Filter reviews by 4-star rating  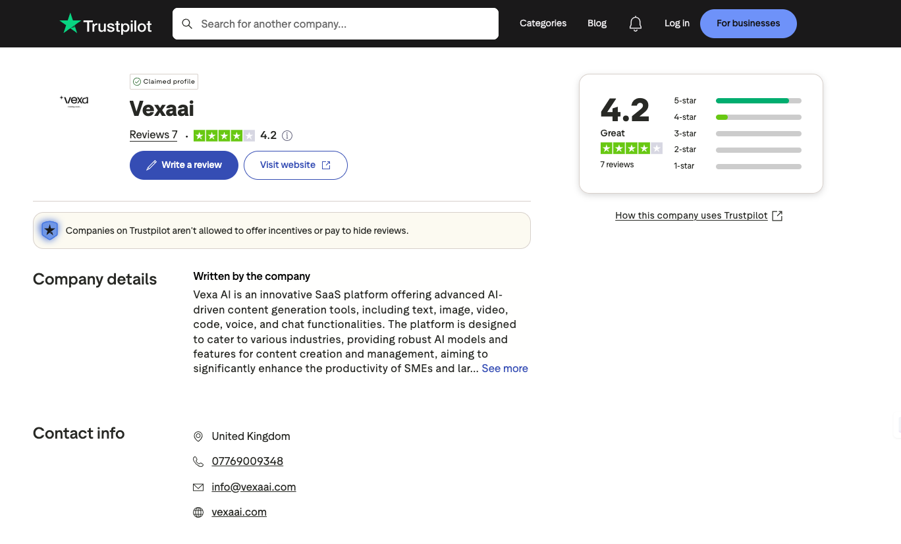(737, 117)
